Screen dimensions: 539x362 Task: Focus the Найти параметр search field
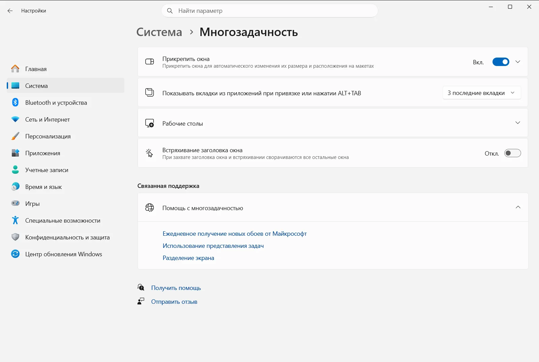269,11
